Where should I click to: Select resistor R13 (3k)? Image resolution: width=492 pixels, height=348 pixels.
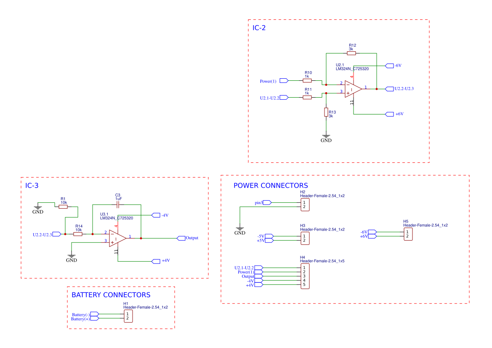[326, 112]
